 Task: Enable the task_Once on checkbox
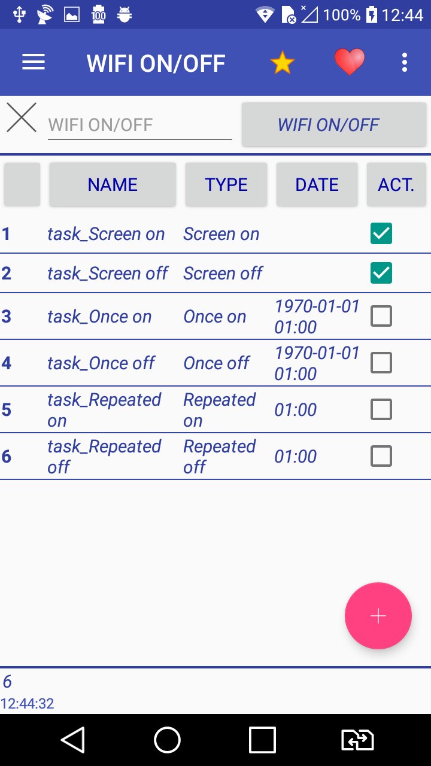pos(381,316)
